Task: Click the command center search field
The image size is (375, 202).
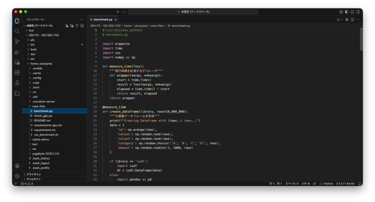Action: tap(193, 12)
